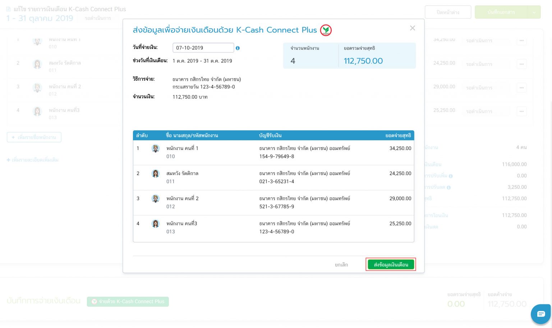Select avatar of สมหวัง รัตติกาล
The image size is (552, 328).
point(156,173)
